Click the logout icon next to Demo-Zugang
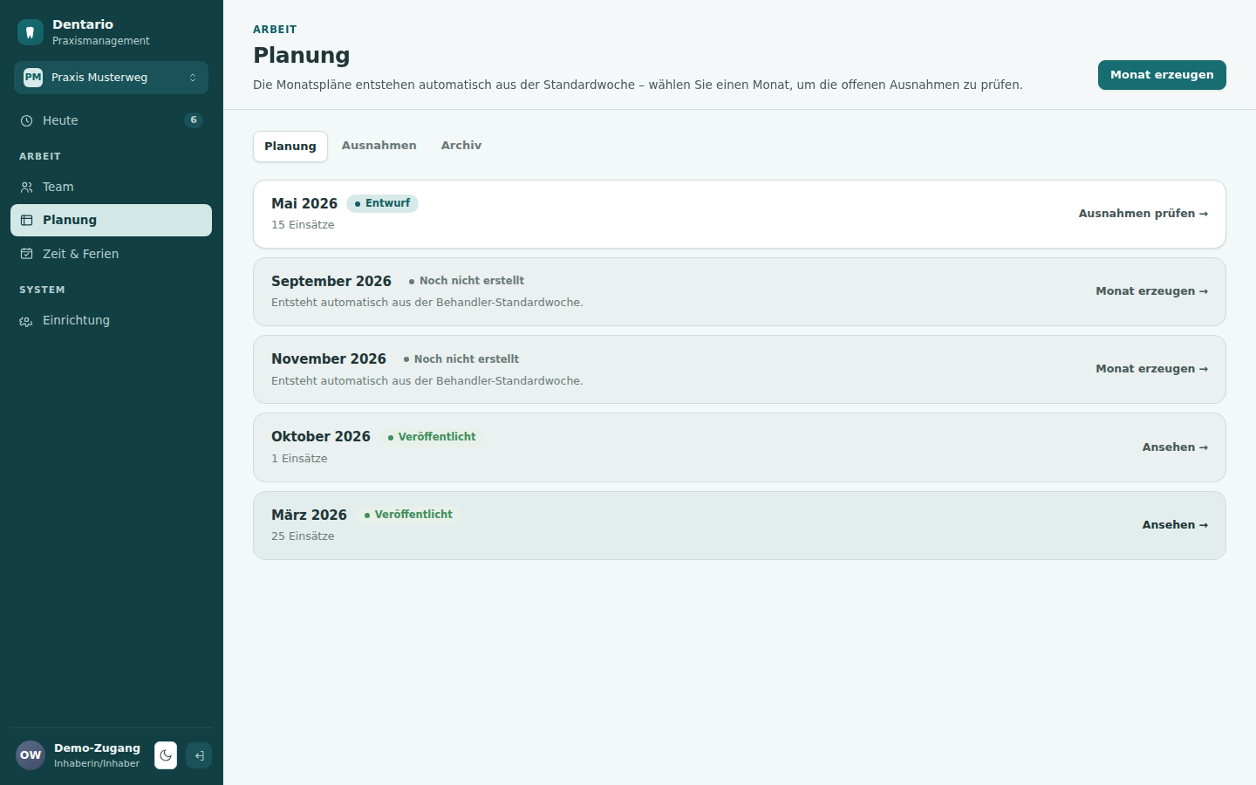Screen dimensions: 1256x785 199,755
